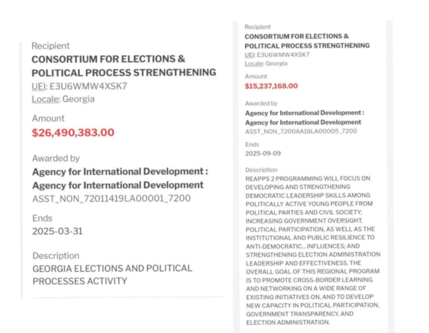Open the Consortium recipient name in the $15,237,168.00 card
429x333 pixels.
(x=307, y=41)
